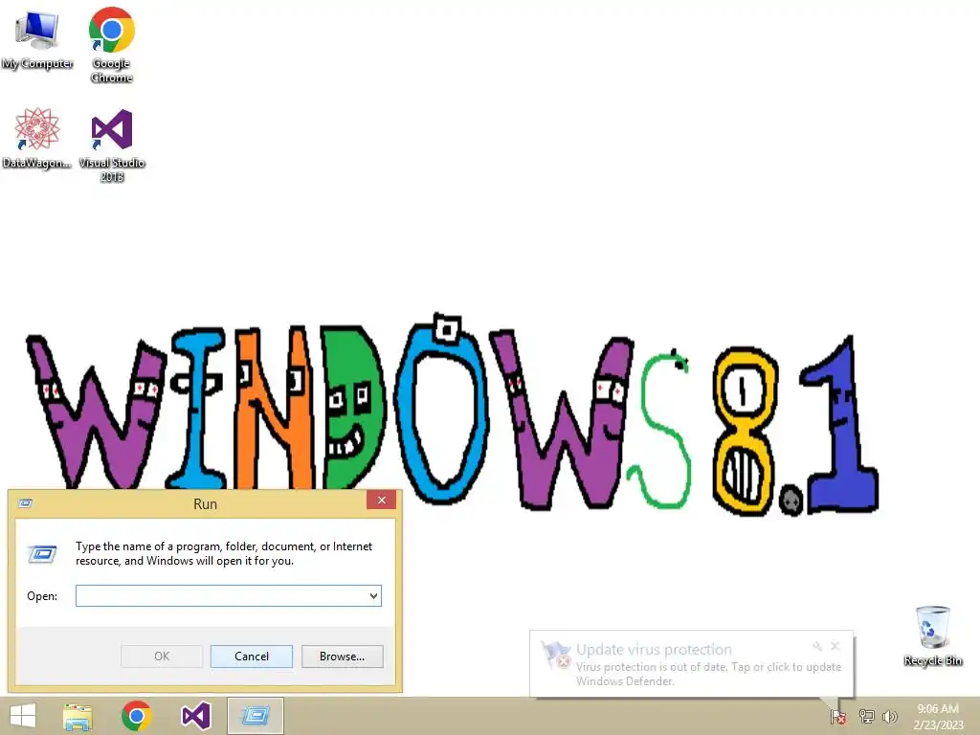Dismiss the virus protection notification
Screen dimensions: 980x735
835,646
